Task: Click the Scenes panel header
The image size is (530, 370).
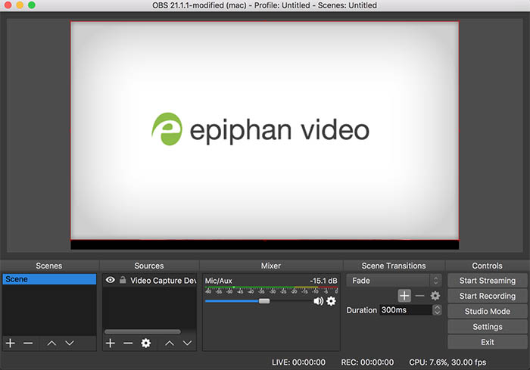Action: 49,266
